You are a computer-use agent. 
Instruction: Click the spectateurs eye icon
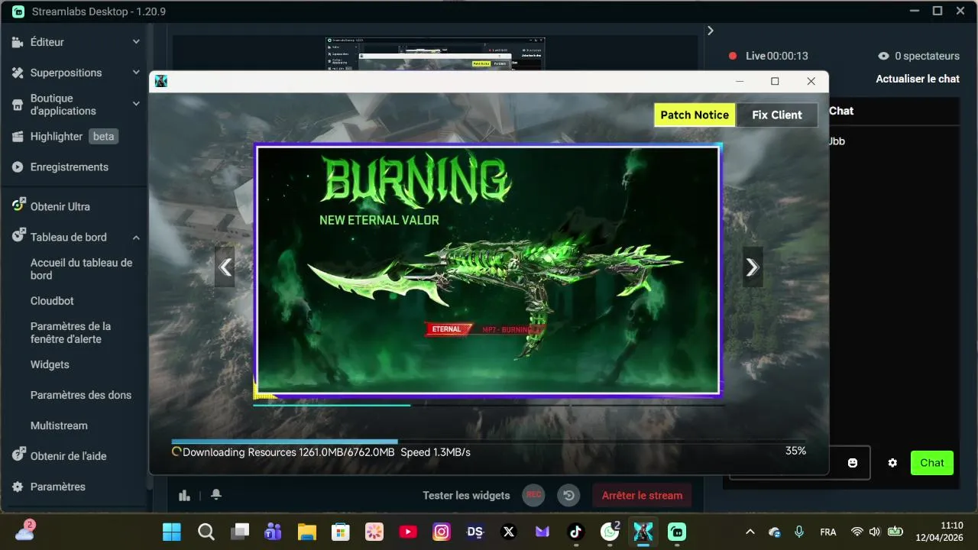[884, 56]
